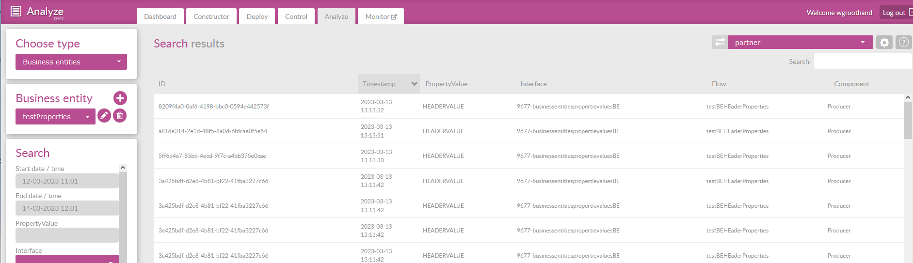Open help via the question mark icon
This screenshot has width=913, height=263.
[903, 43]
